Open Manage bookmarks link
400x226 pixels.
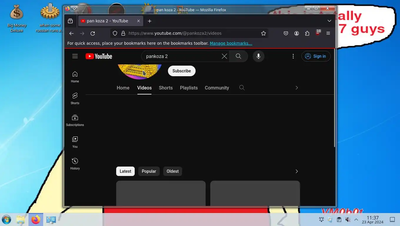[231, 43]
